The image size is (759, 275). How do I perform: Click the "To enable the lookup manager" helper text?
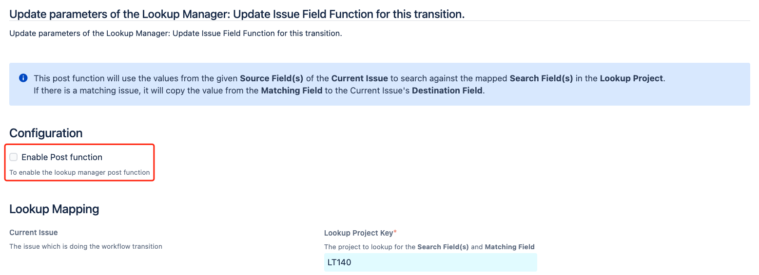pyautogui.click(x=79, y=172)
